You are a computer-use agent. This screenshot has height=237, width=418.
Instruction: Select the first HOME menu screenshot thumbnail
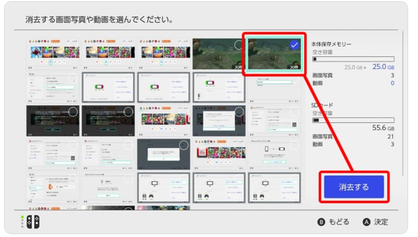(53, 53)
